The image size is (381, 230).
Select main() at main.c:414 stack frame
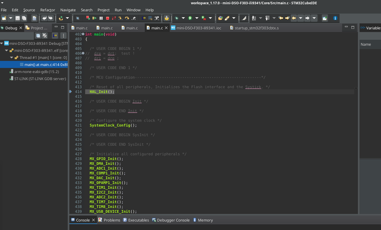click(34, 64)
